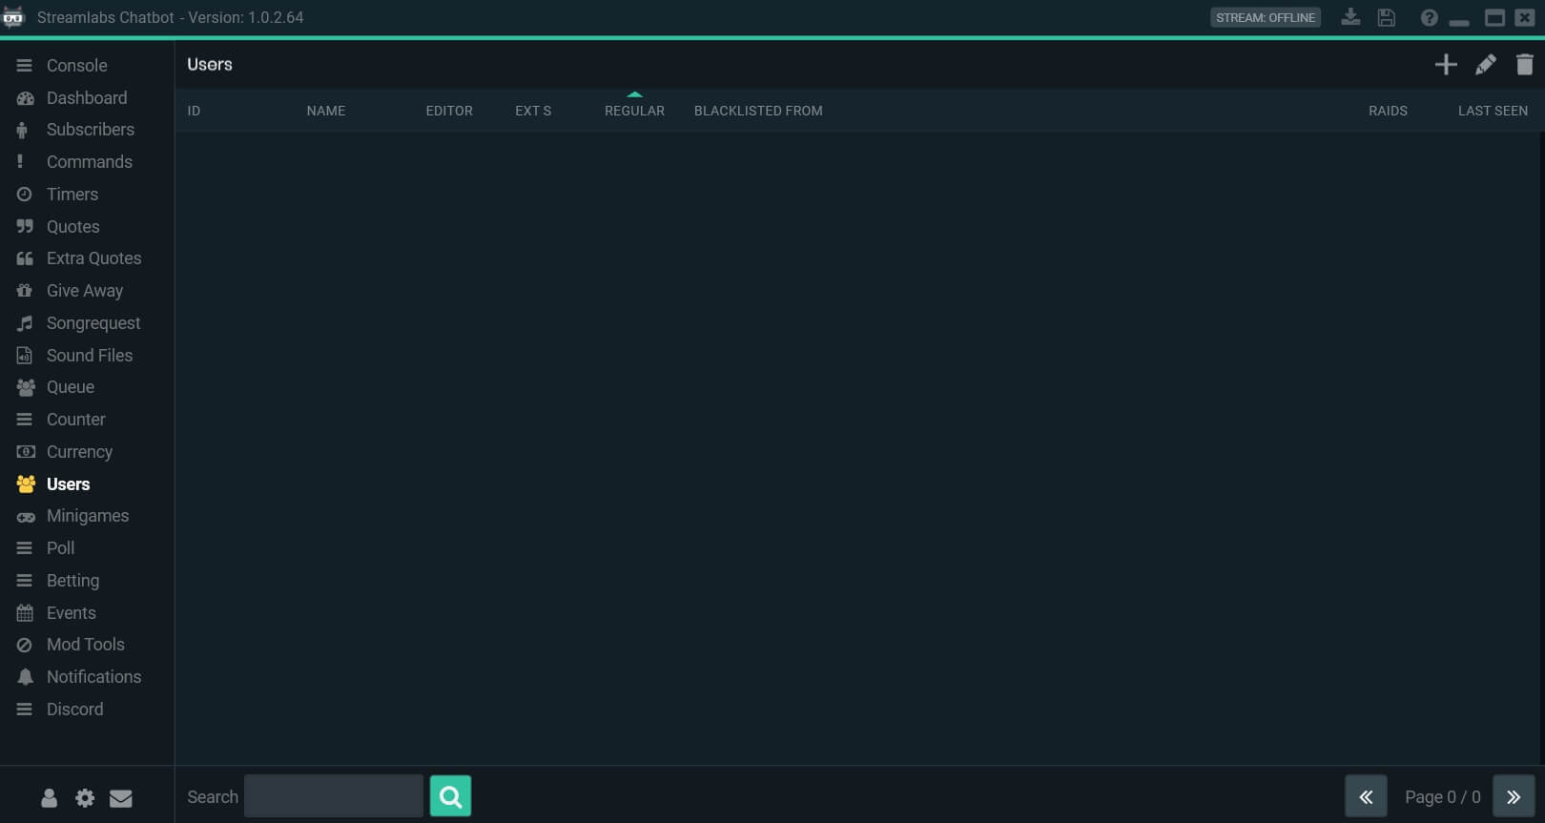This screenshot has width=1545, height=823.
Task: Sort table by Last Seen column
Action: pos(1493,111)
